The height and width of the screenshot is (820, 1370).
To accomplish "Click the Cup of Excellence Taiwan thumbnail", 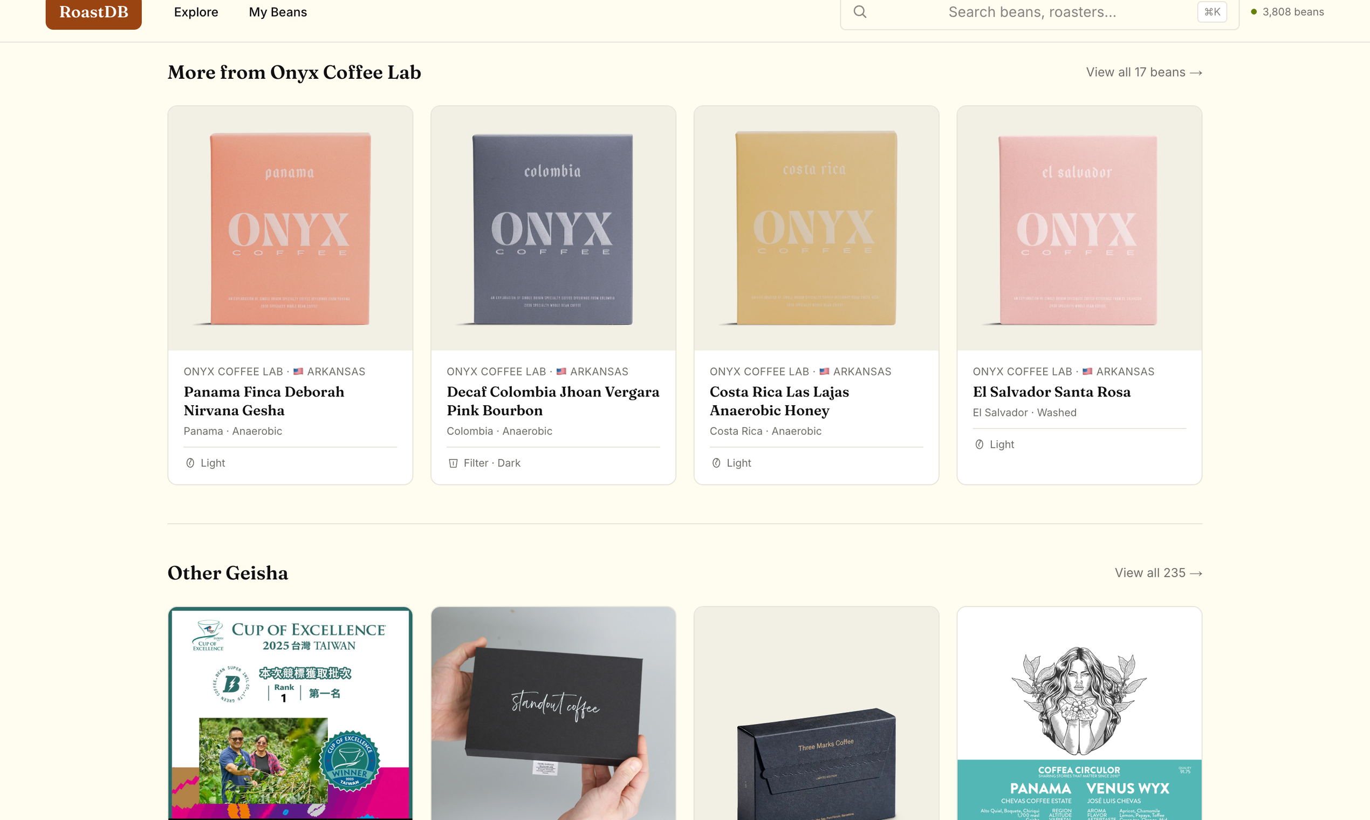I will (x=290, y=713).
